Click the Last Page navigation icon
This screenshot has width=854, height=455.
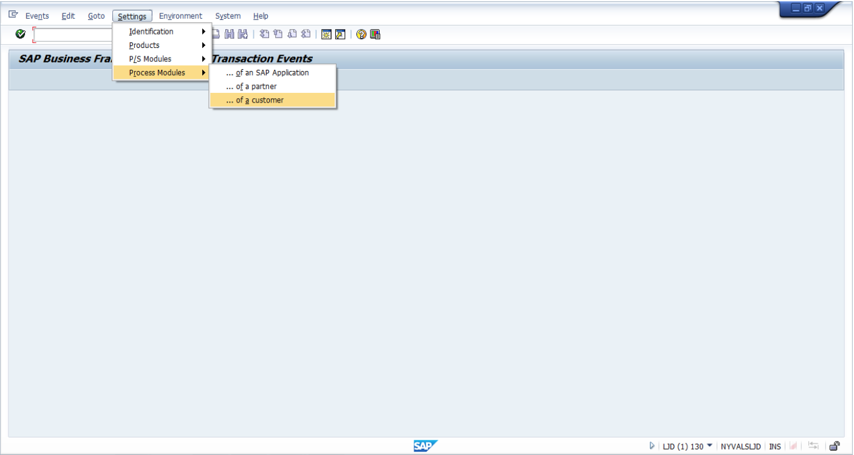click(306, 35)
